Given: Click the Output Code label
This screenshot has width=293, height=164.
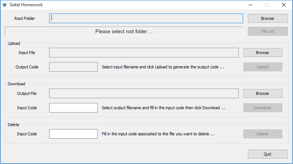Looking at the screenshot, I should pos(27,67).
